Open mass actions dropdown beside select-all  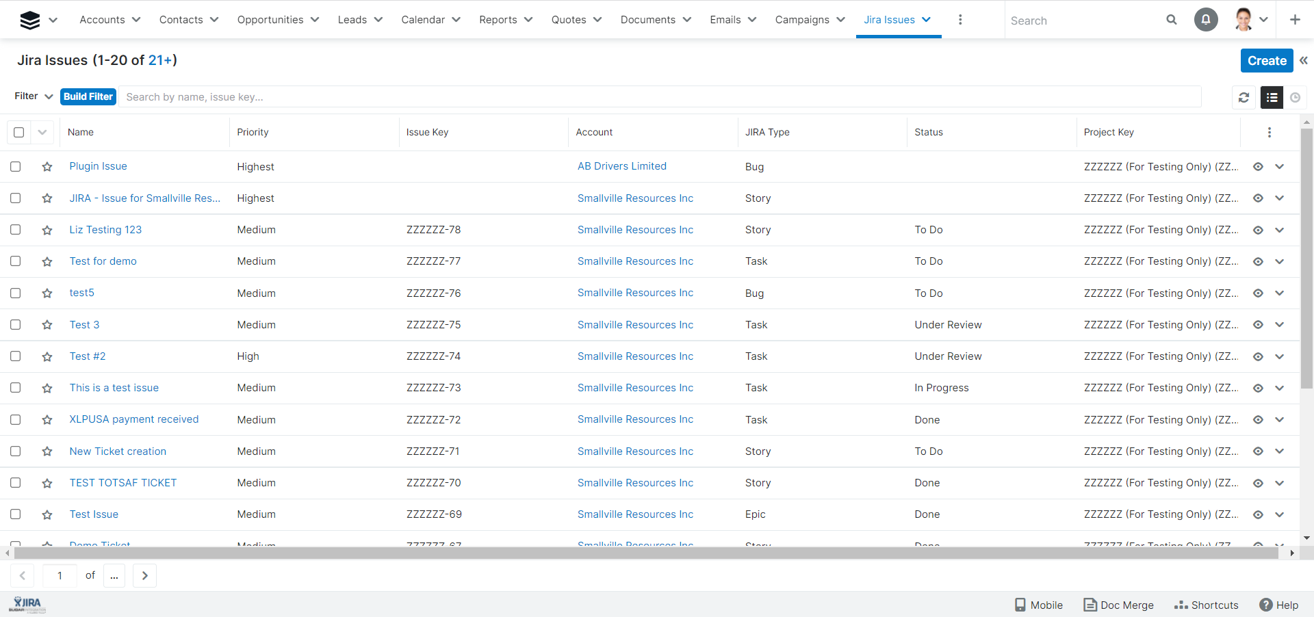(x=42, y=132)
